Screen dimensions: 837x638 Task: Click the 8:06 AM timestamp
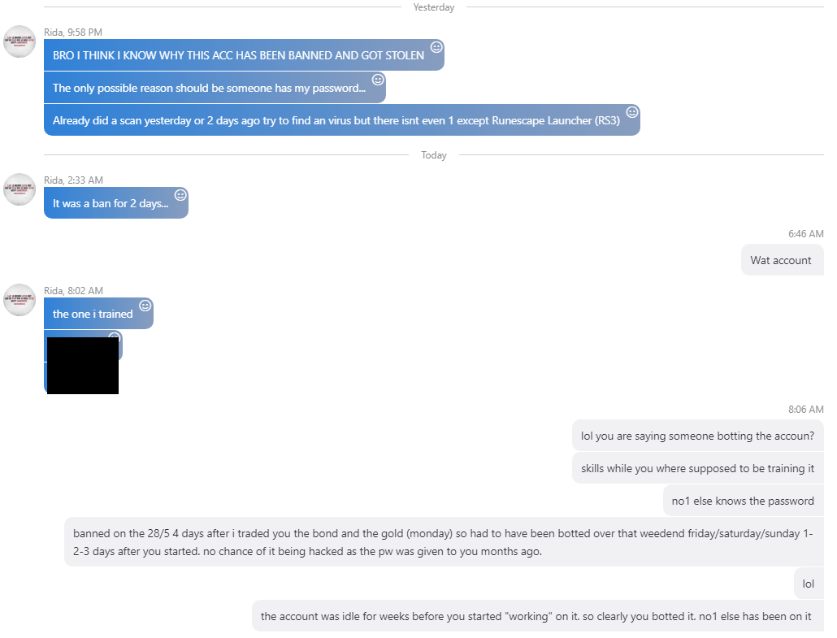805,410
